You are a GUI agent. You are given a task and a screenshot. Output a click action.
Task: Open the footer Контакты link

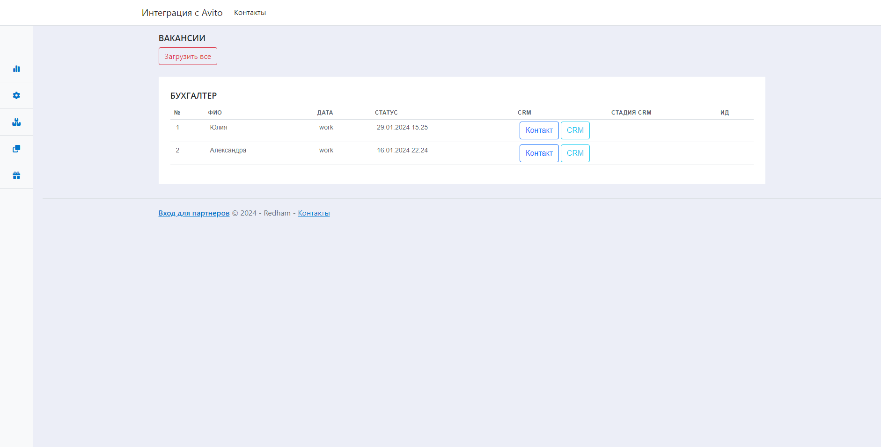pos(314,213)
